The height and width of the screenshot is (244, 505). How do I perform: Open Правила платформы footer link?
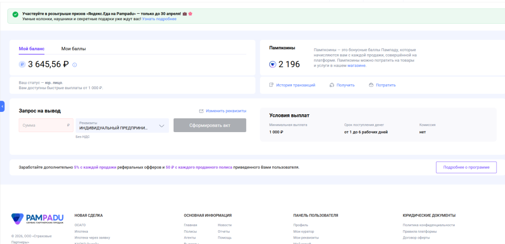coord(420,232)
